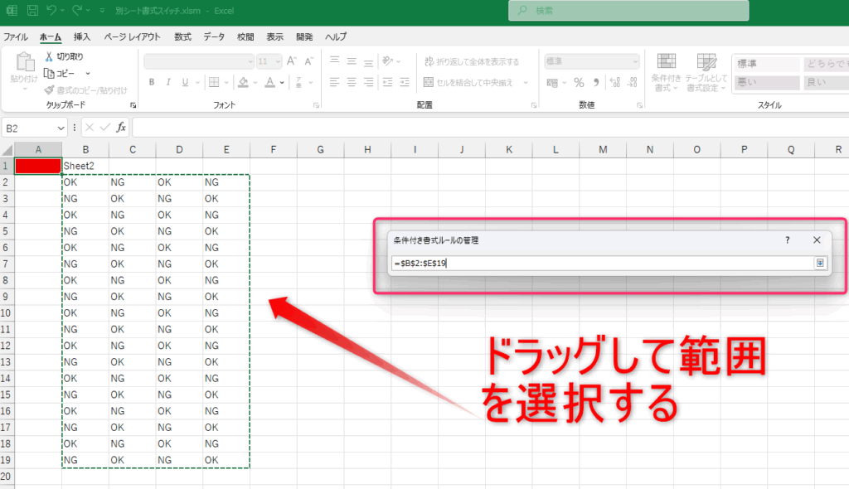
Task: Switch to the 数式 (Formulas) tab
Action: pyautogui.click(x=182, y=36)
